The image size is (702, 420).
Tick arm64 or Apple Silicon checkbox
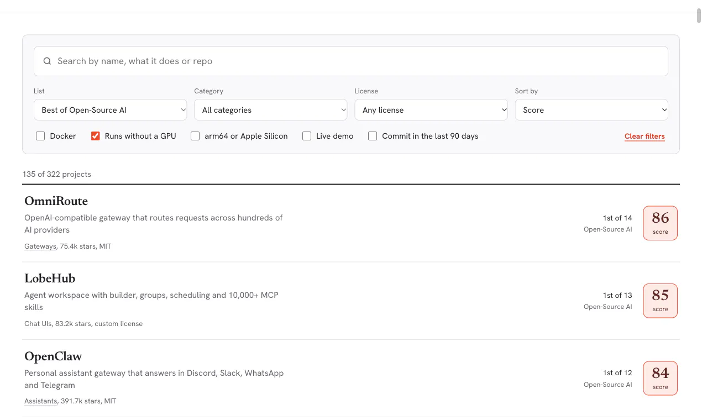pyautogui.click(x=195, y=136)
